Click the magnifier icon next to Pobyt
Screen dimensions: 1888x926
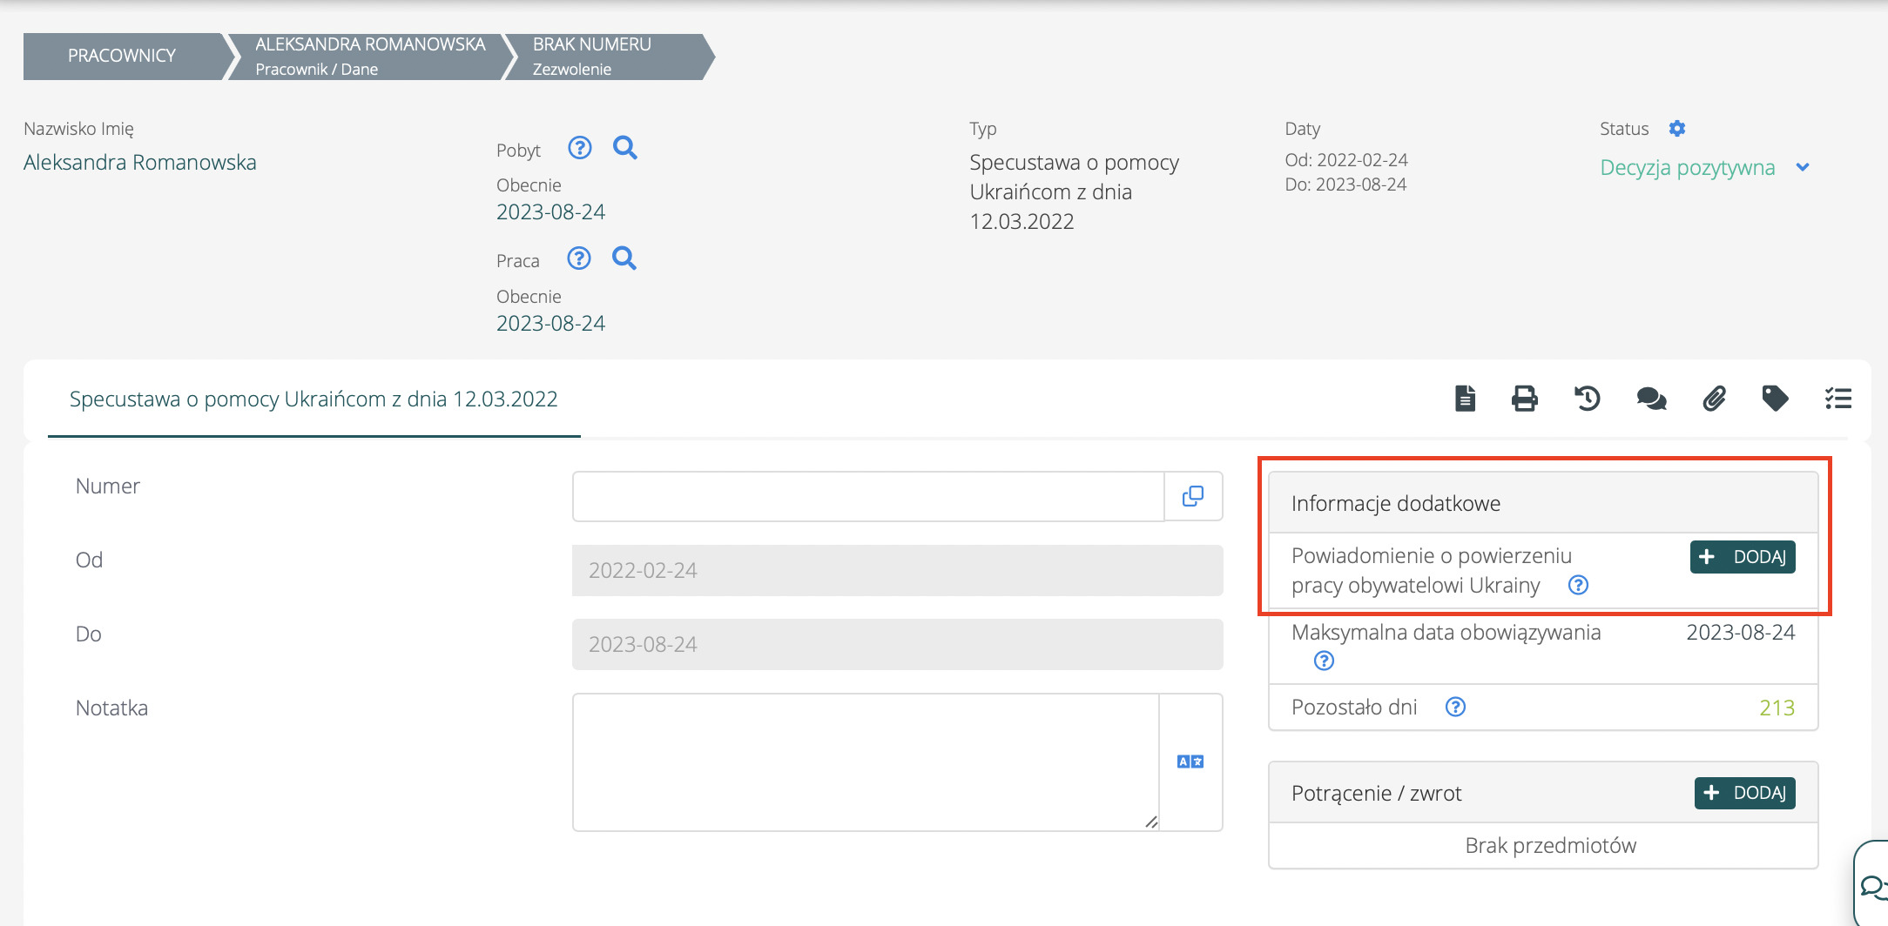[624, 148]
